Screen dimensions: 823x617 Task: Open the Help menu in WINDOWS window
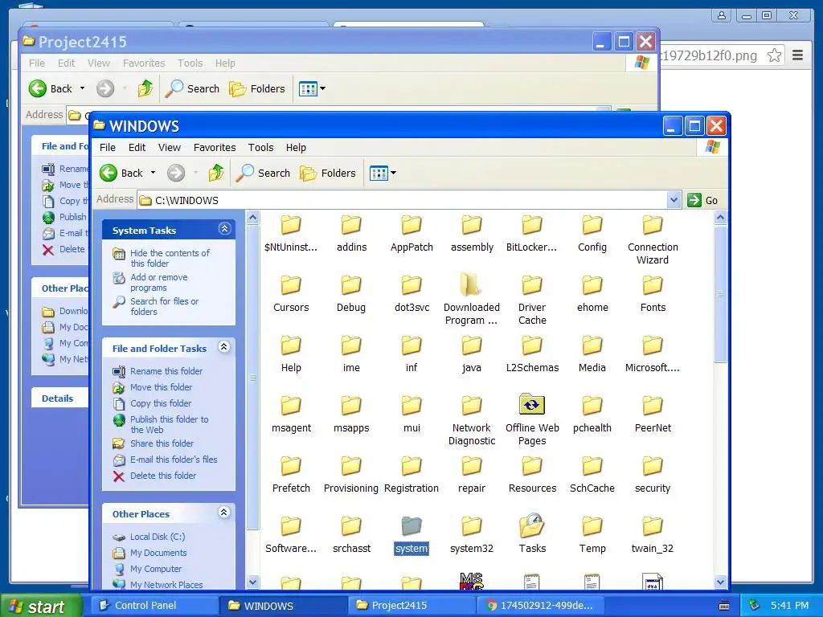pos(296,148)
